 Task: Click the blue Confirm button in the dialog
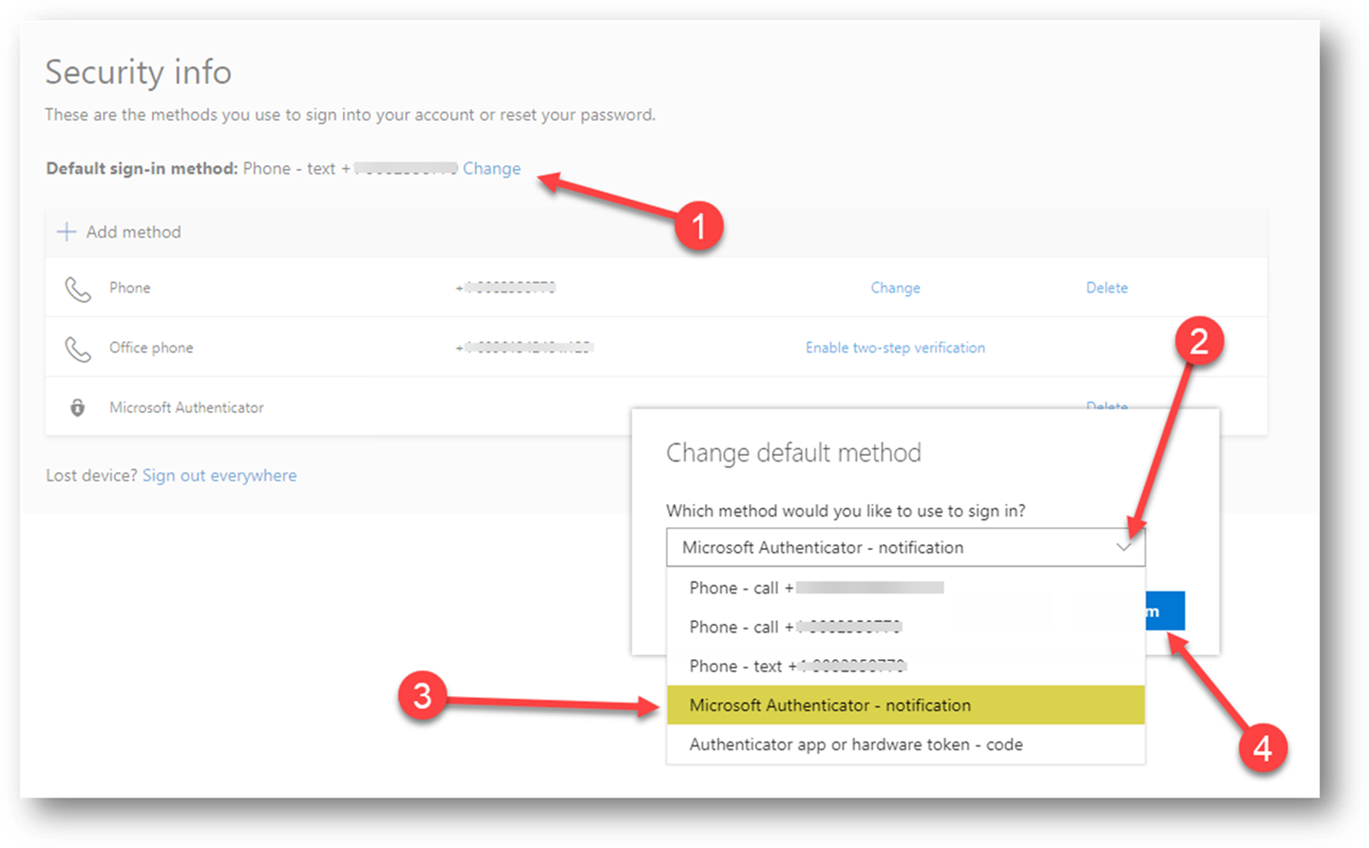tap(1165, 611)
